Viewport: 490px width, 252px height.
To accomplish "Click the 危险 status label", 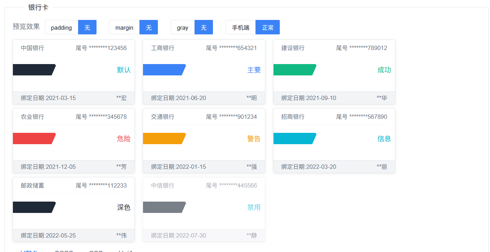I will pyautogui.click(x=124, y=139).
